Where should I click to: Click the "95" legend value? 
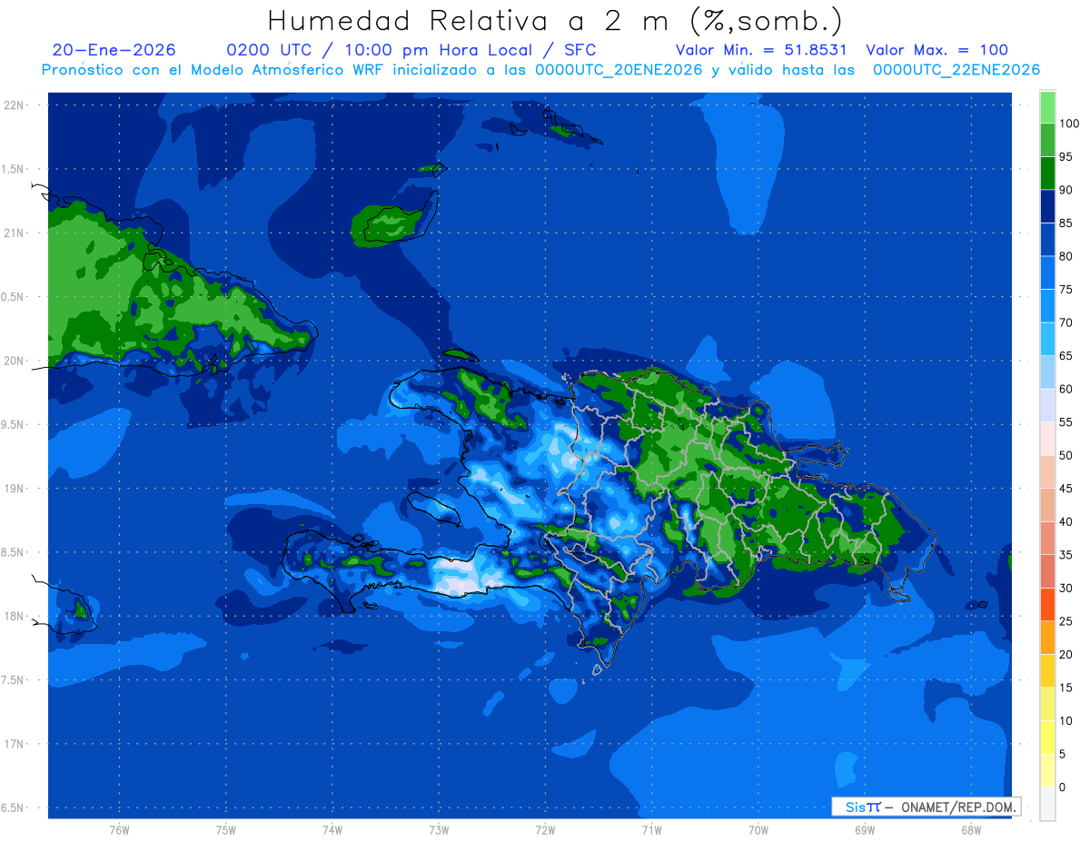pyautogui.click(x=1065, y=157)
